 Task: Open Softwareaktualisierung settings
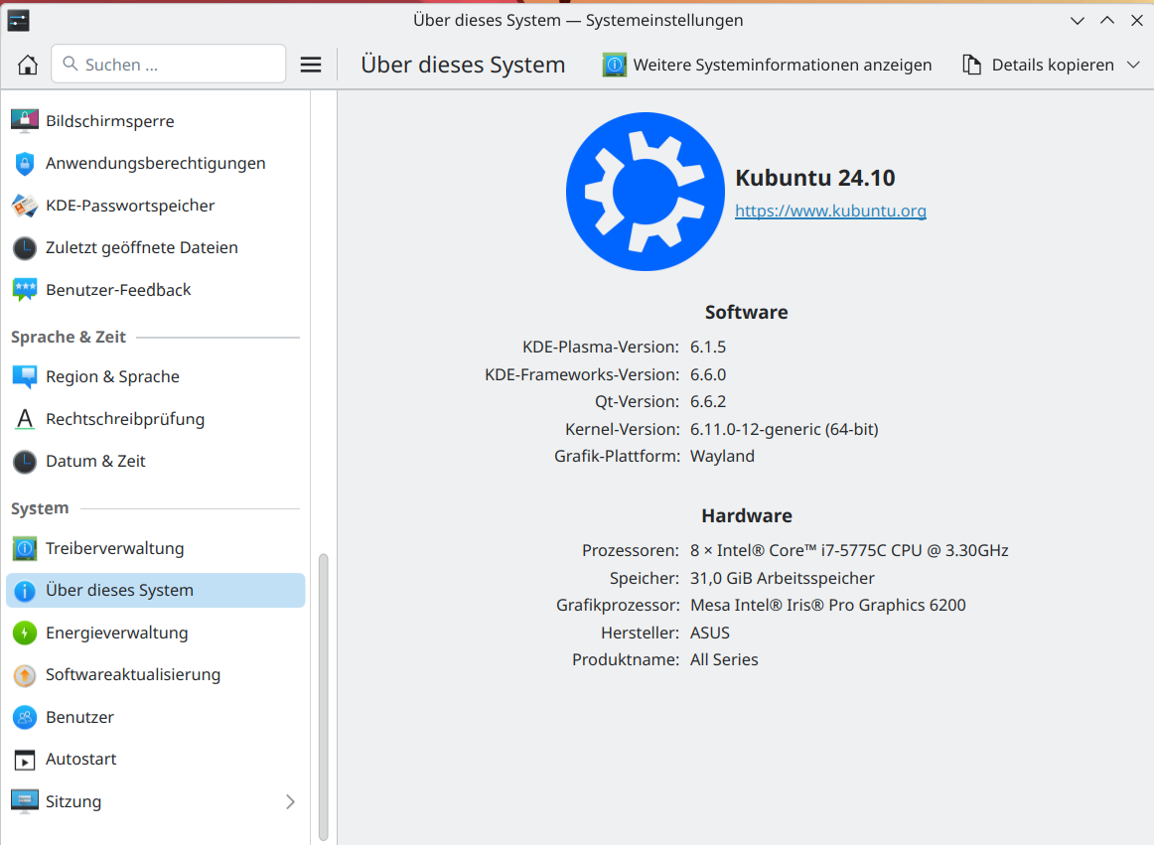tap(155, 675)
